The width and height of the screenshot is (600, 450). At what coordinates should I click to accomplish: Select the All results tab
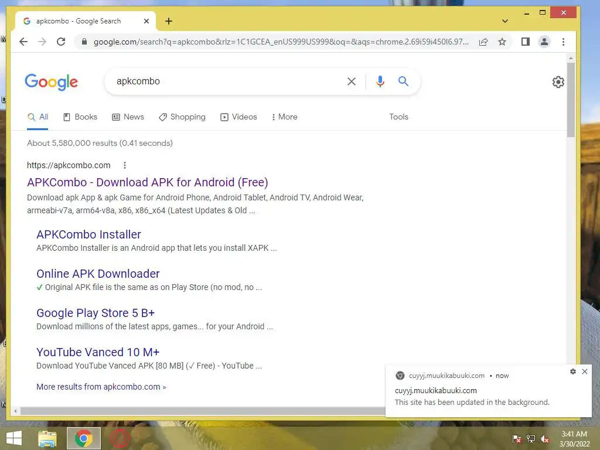[x=37, y=117]
